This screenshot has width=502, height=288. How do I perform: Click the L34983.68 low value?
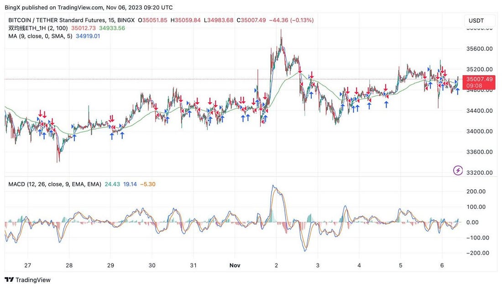pyautogui.click(x=219, y=20)
